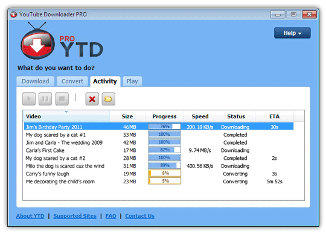
Task: Select row My dog scared by a cat #1
Action: (x=159, y=134)
